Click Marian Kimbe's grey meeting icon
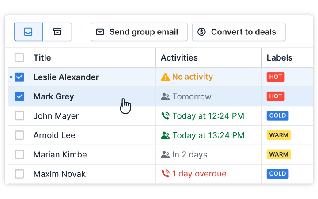 click(x=165, y=154)
